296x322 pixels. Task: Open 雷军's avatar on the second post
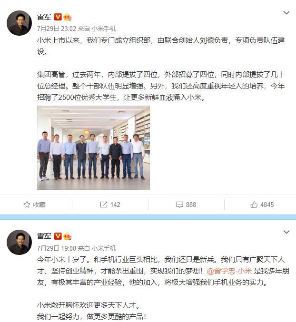tap(20, 242)
